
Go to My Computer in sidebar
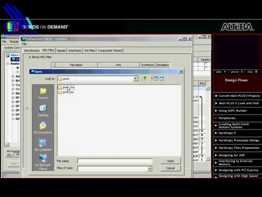(43, 145)
